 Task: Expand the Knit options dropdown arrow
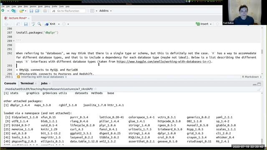(59, 24)
